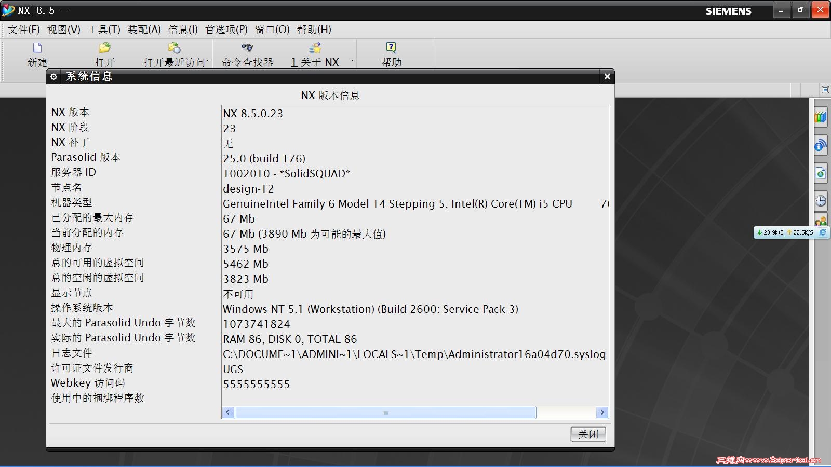
Task: Select the 3823 Mb free virtual space value
Action: click(x=246, y=279)
